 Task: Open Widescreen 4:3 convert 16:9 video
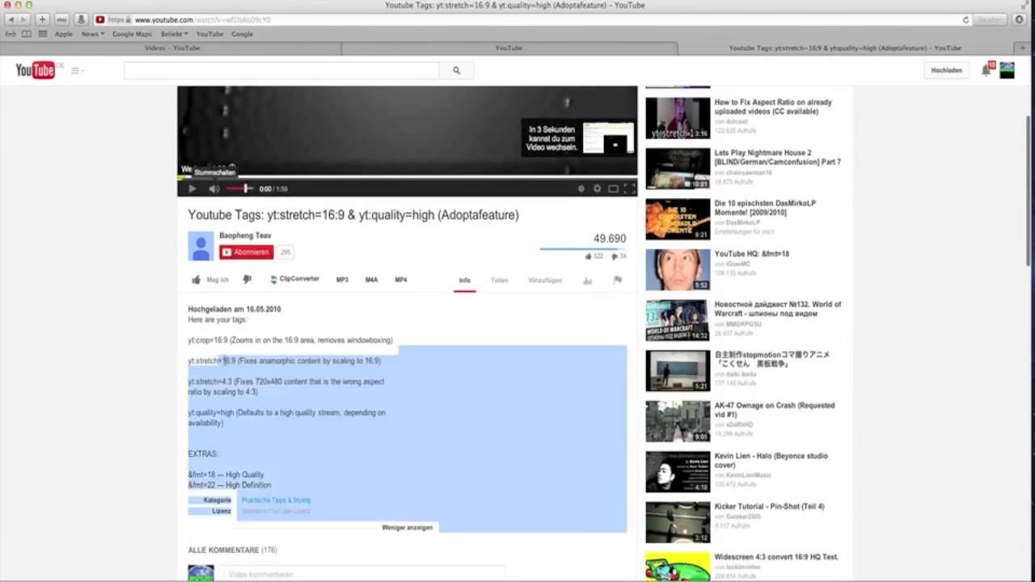point(776,557)
